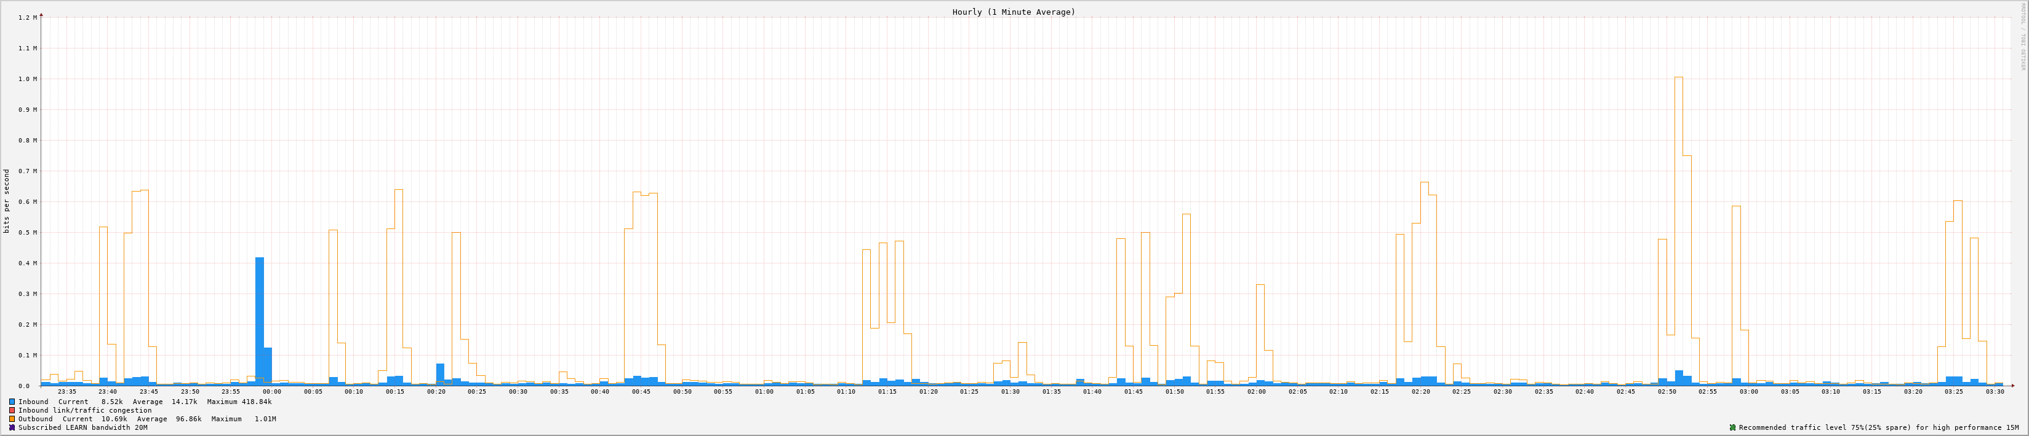Click the 00:00 time label on the x-axis
2029x436 pixels.
coord(272,391)
